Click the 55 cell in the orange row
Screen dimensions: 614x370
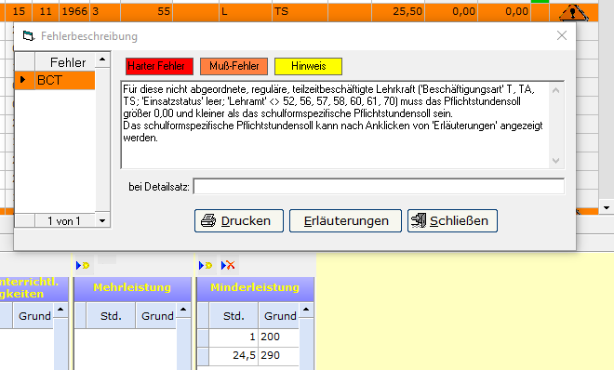pyautogui.click(x=146, y=12)
